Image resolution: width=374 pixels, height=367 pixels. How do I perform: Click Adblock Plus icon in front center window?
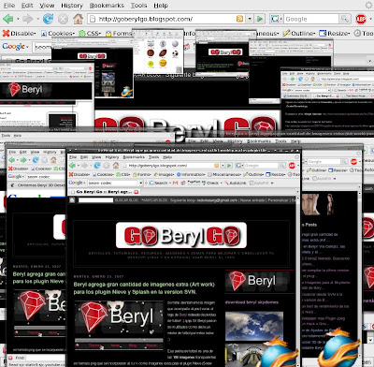pos(292,165)
